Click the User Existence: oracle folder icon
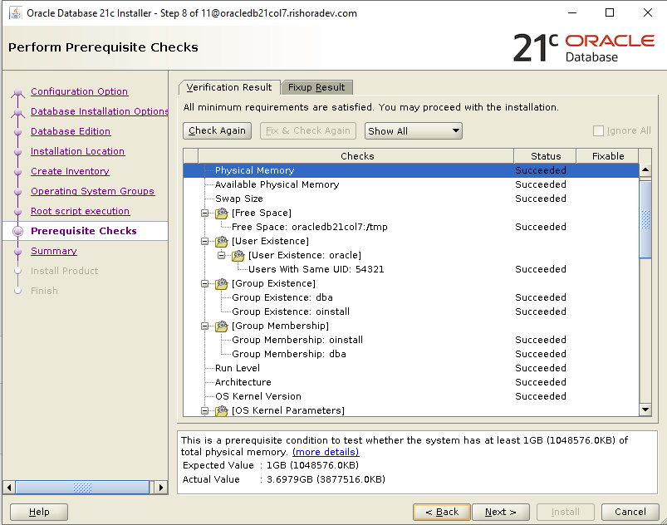 click(238, 255)
